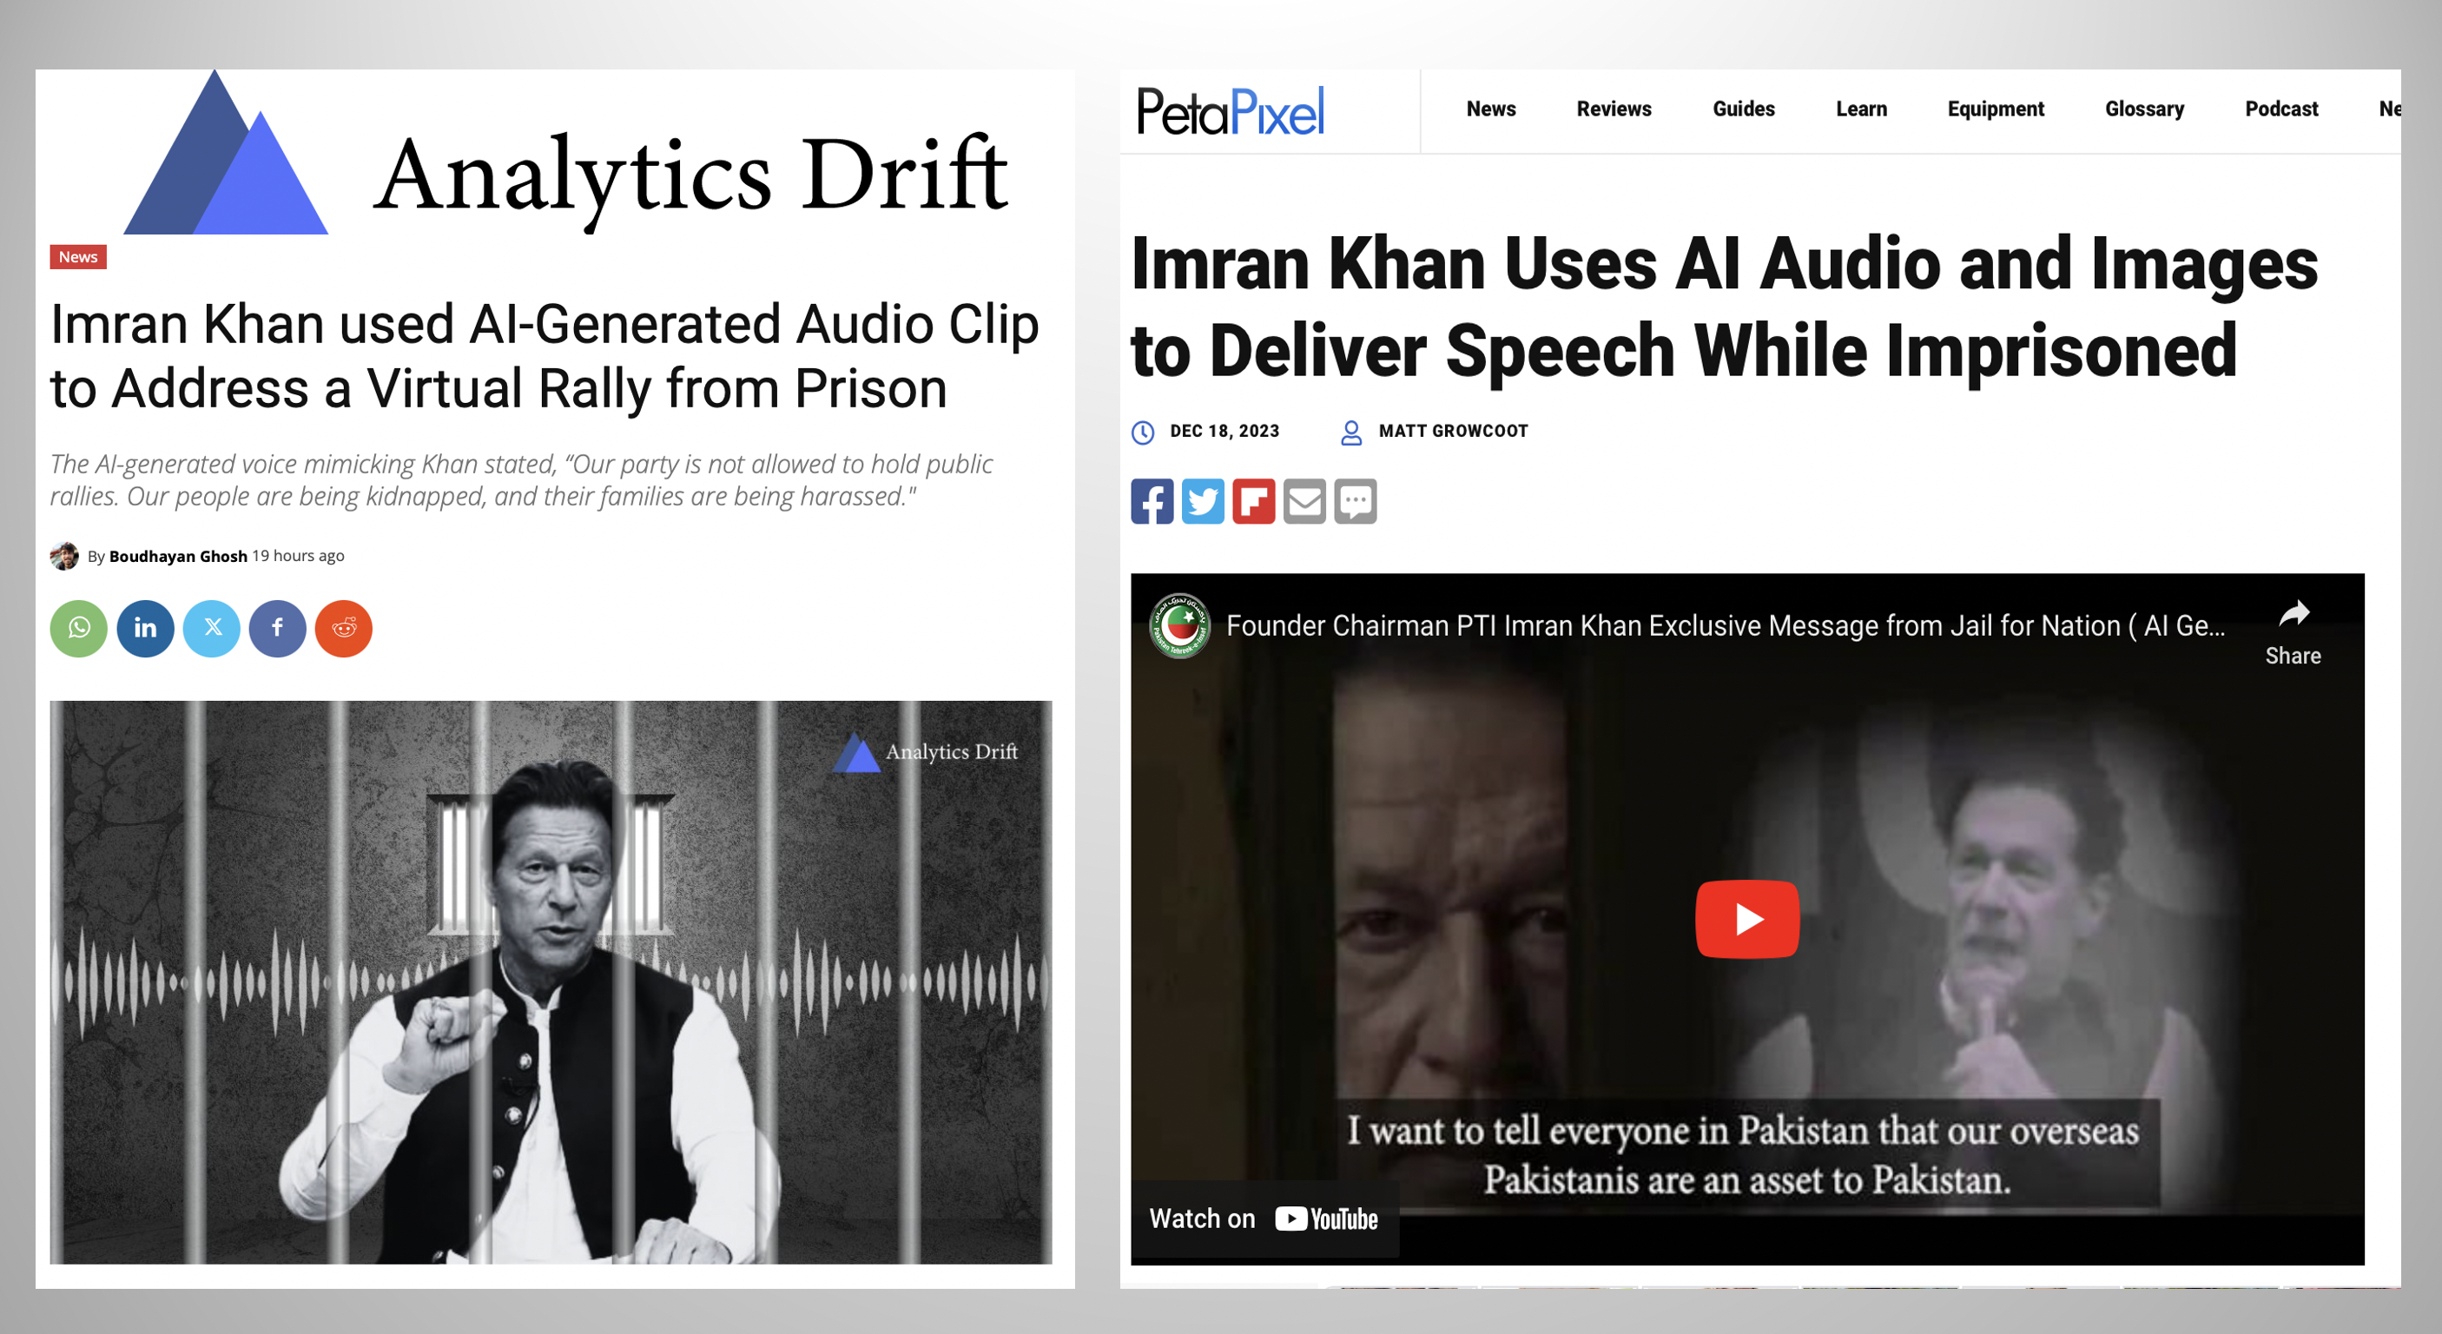Open the Reviews menu item
2442x1334 pixels.
pyautogui.click(x=1614, y=109)
